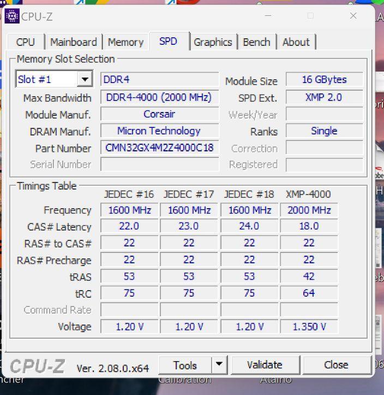Click CAS# Latency 18.0 cell
384x395 pixels.
(309, 226)
